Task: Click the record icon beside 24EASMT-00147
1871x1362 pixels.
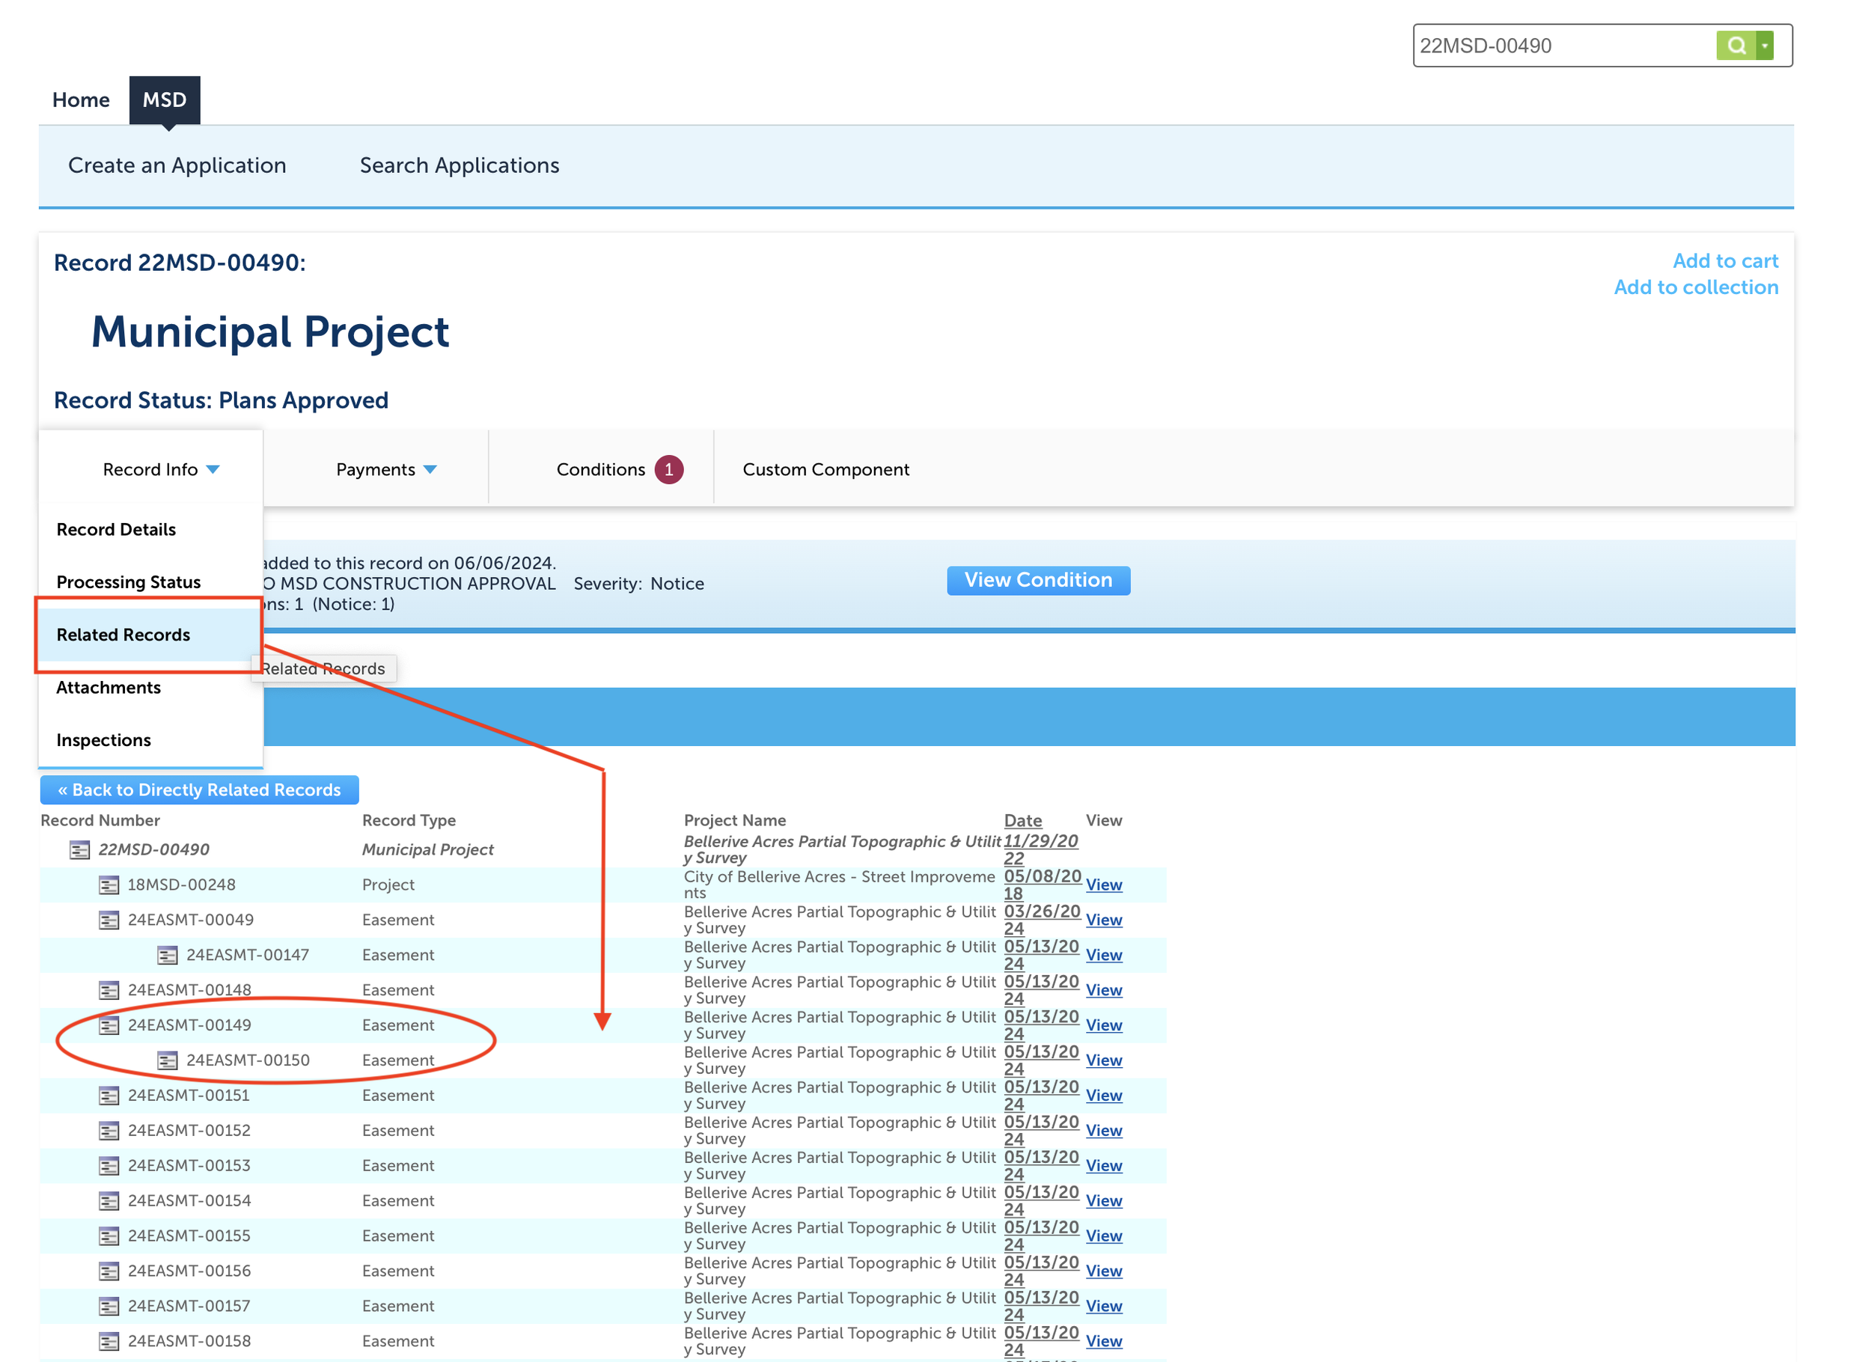Action: point(168,954)
